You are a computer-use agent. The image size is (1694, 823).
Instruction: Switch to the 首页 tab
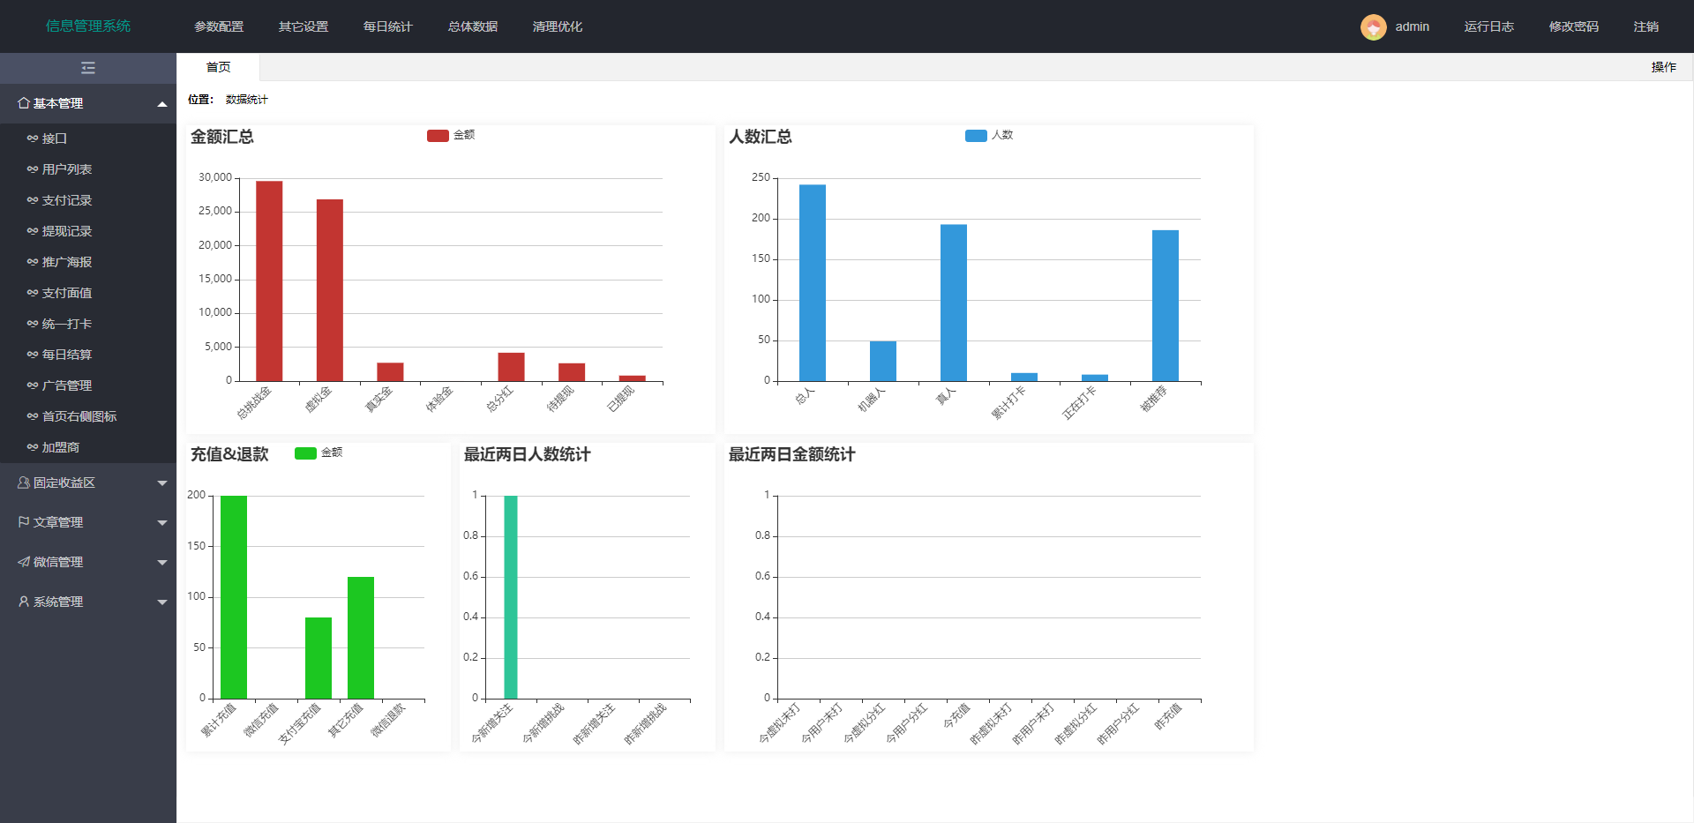(217, 66)
